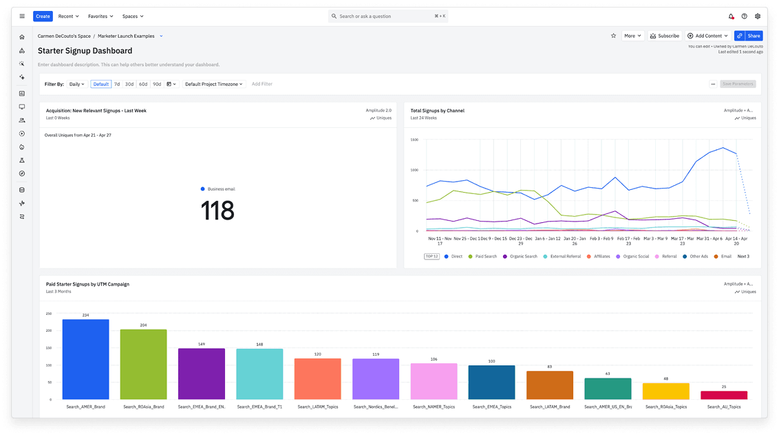
Task: Enable the 90d date range filter
Action: [x=156, y=84]
